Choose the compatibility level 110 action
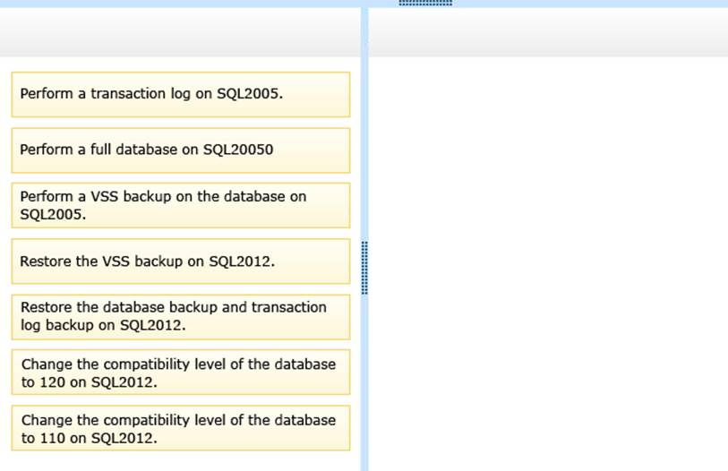The height and width of the screenshot is (471, 728). (180, 428)
